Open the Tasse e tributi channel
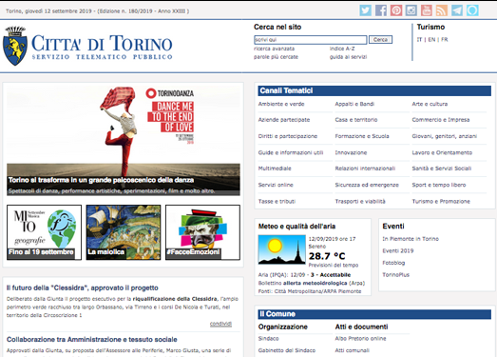The image size is (497, 357). 277,202
